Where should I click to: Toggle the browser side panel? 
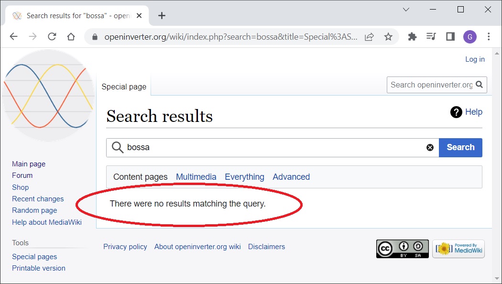pos(450,37)
